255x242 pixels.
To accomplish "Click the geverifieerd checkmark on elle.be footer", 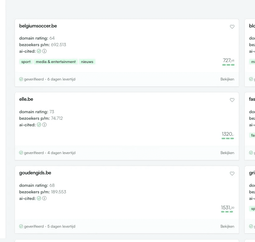I will [x=21, y=152].
